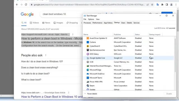Select the 'Privax Limited' publisher cell
179x101 pixels.
click(119, 82)
